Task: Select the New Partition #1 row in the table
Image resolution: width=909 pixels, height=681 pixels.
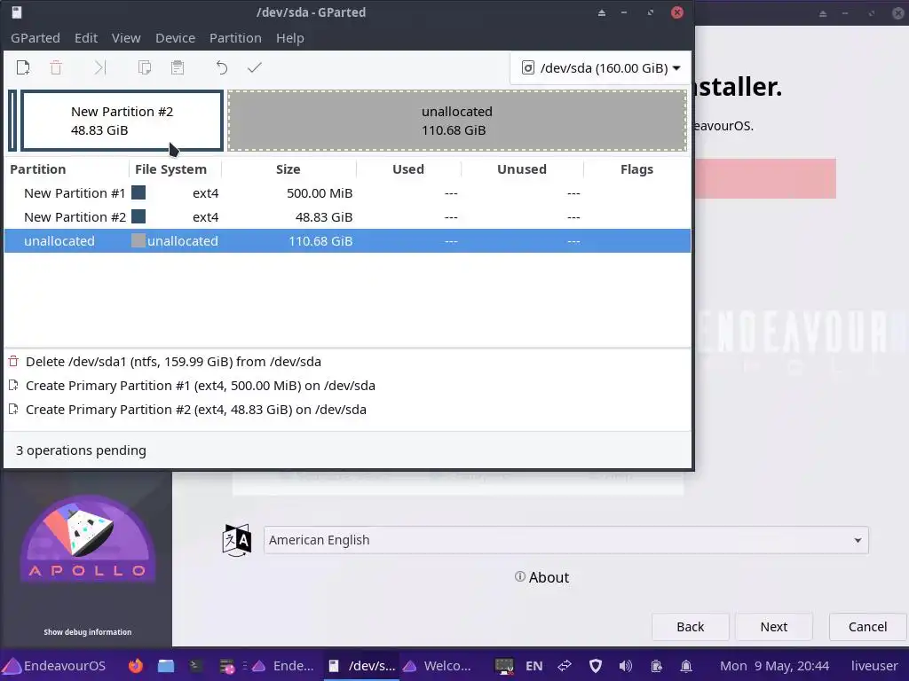Action: 347,192
